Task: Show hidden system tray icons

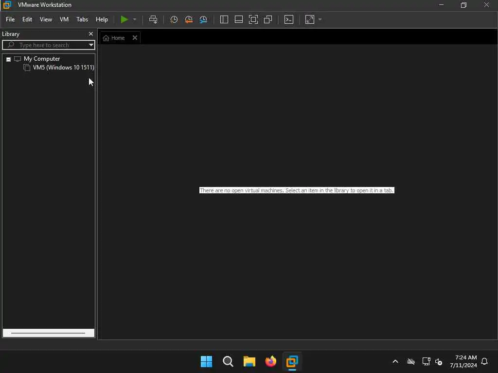Action: point(395,361)
